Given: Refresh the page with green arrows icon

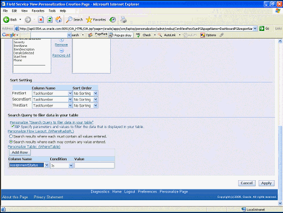Looking at the screenshot, I should point(50,19).
